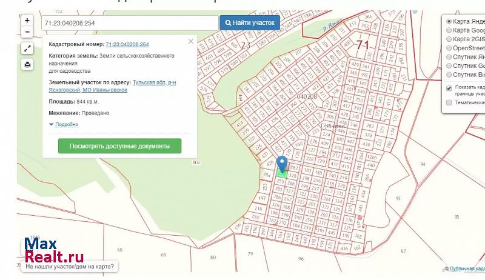Open cadastral number 71:23:040208:254 link
This screenshot has width=485, height=280.
(127, 44)
